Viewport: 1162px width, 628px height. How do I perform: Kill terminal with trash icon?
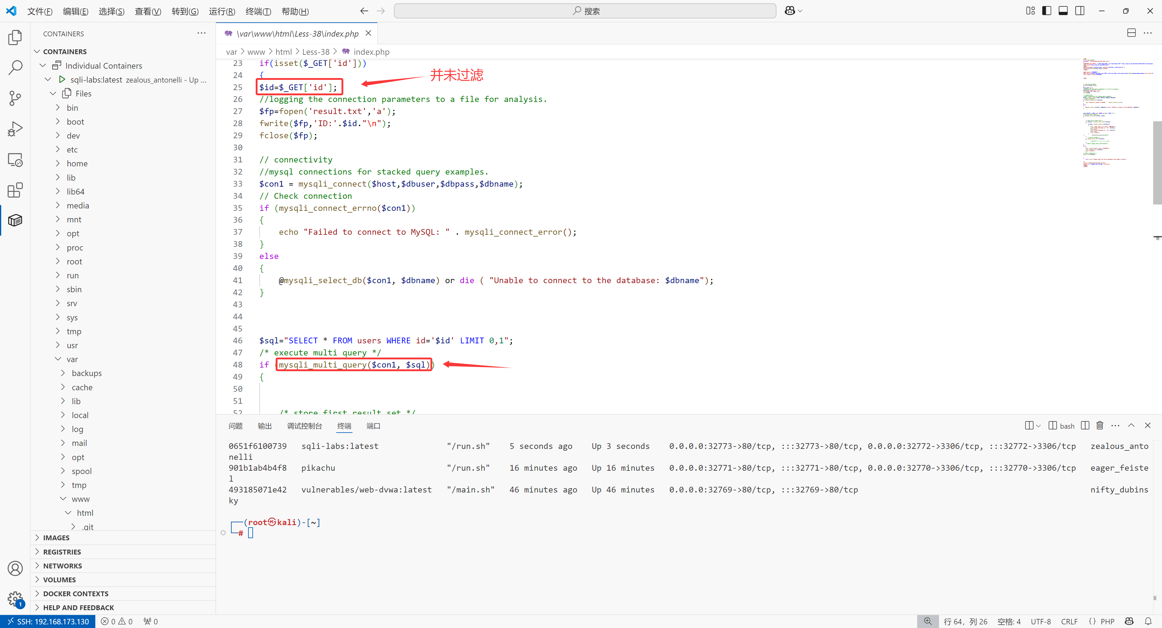coord(1100,426)
